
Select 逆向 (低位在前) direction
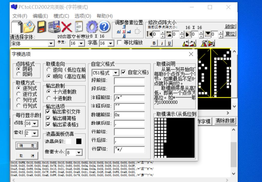coord(49,70)
